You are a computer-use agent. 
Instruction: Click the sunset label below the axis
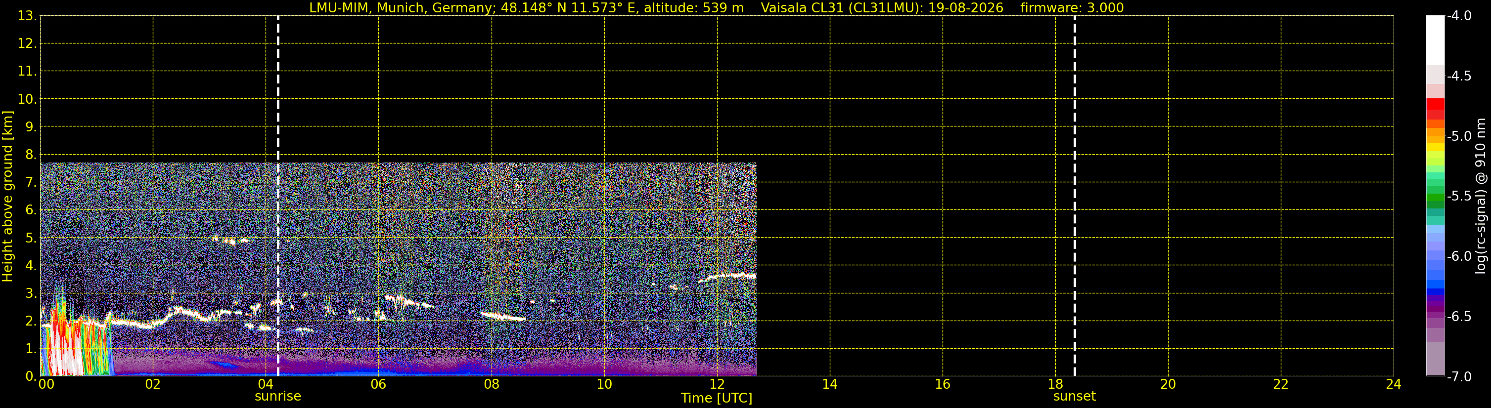click(1074, 397)
